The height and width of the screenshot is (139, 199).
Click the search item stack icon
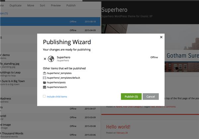(45, 87)
